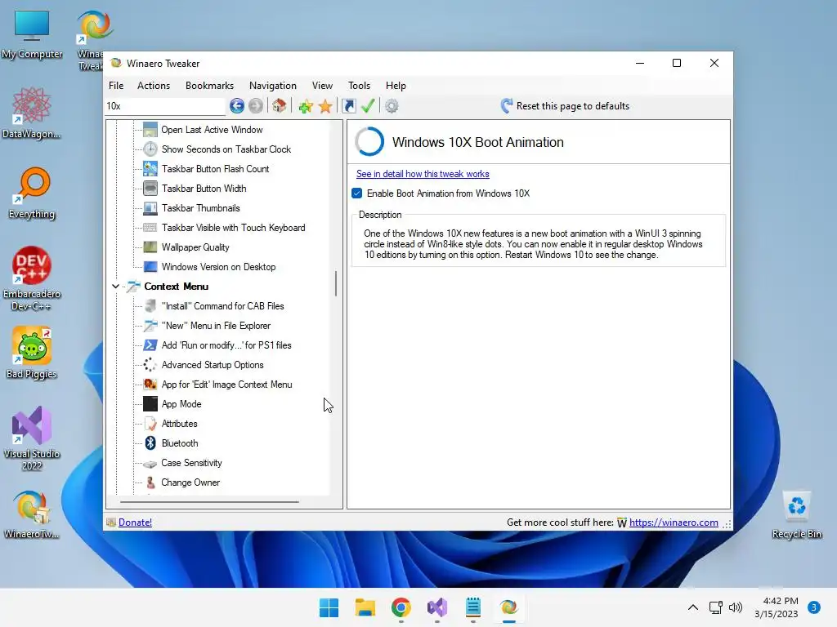Viewport: 837px width, 627px height.
Task: Collapse the Context Menu tree node
Action: 115,287
